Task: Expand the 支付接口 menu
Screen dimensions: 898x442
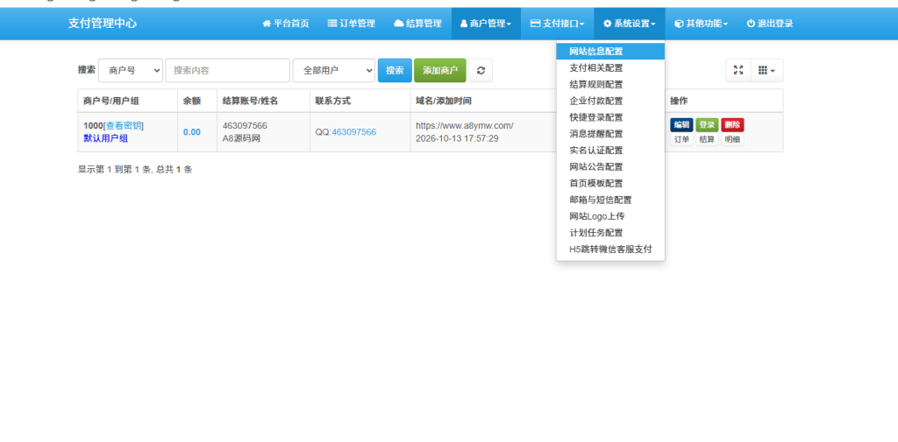Action: point(557,24)
